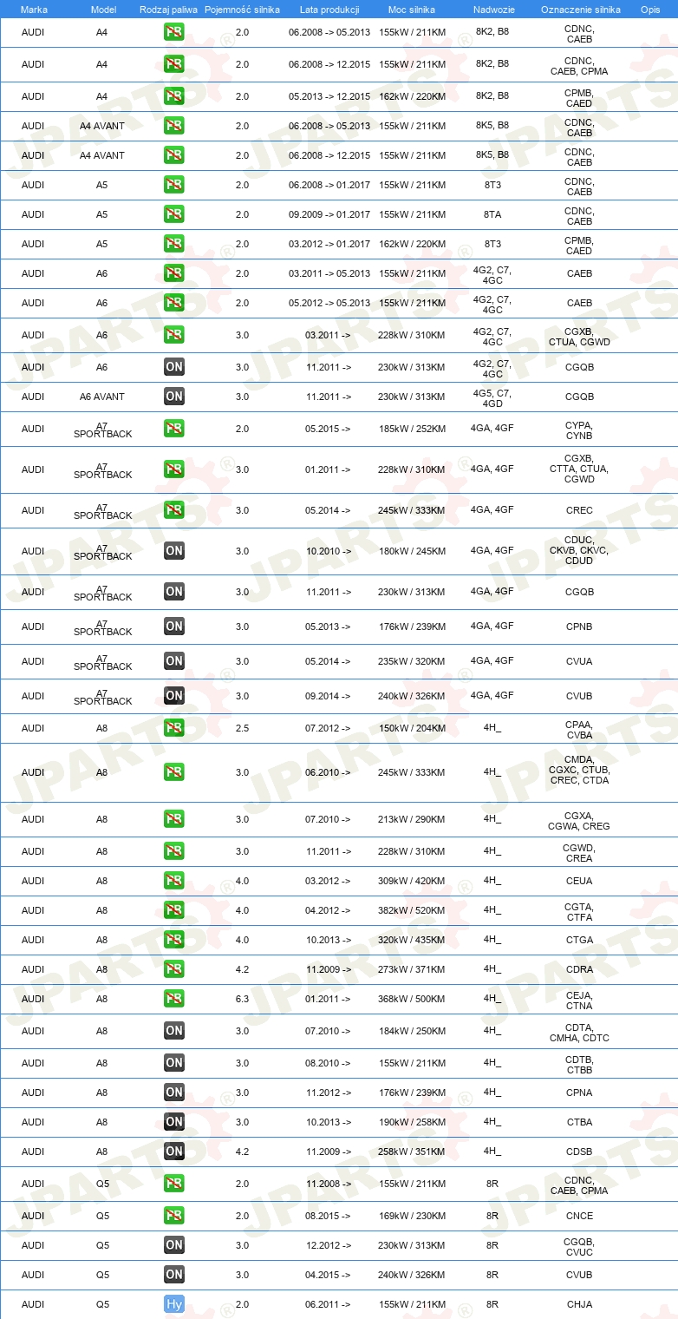Click diesel ON icon in A8 4.2 CDSB row
This screenshot has width=678, height=1319.
click(x=174, y=1152)
